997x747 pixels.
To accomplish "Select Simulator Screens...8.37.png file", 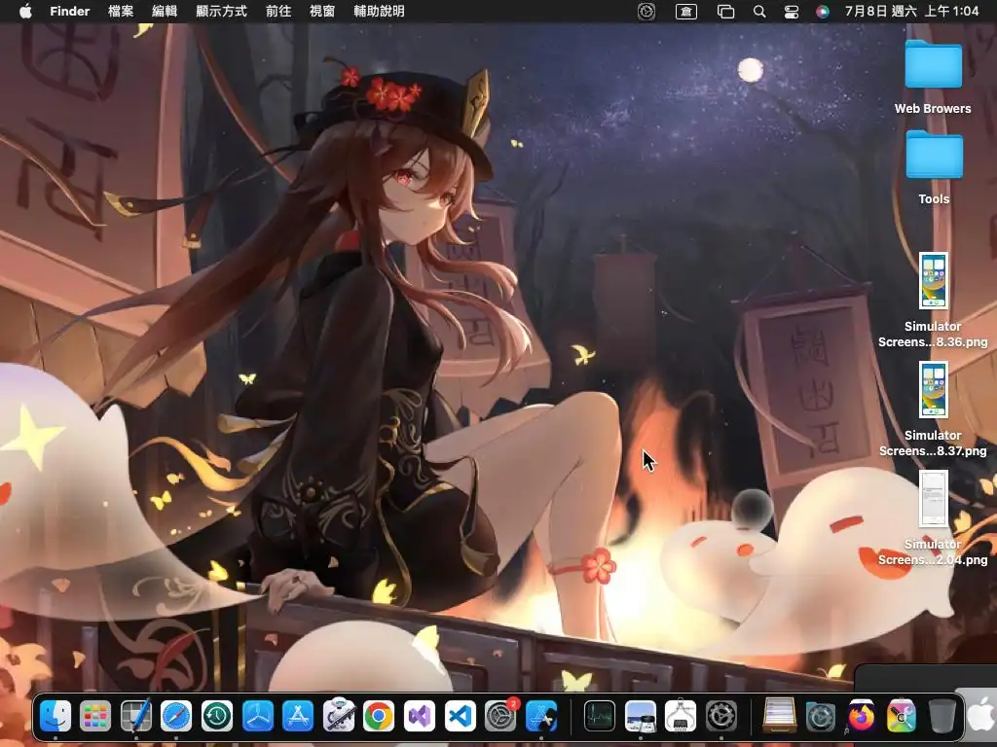I will point(933,409).
